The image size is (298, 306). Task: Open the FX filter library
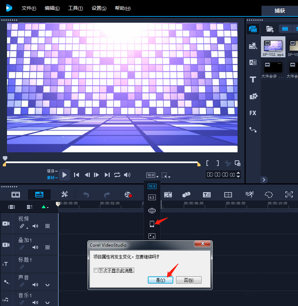[x=253, y=113]
